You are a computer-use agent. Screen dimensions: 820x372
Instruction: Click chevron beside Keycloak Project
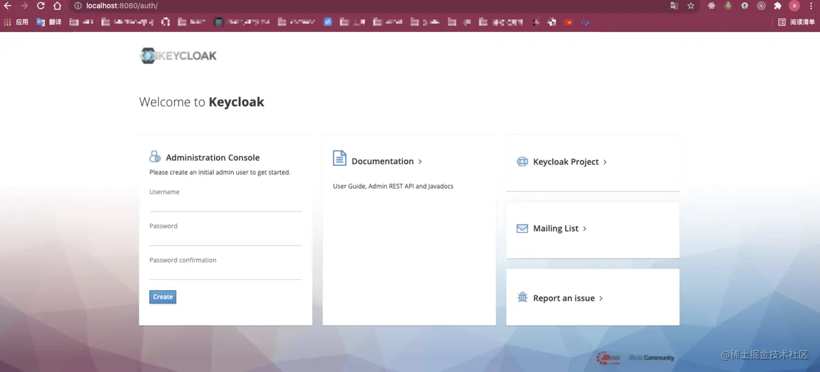(x=605, y=162)
